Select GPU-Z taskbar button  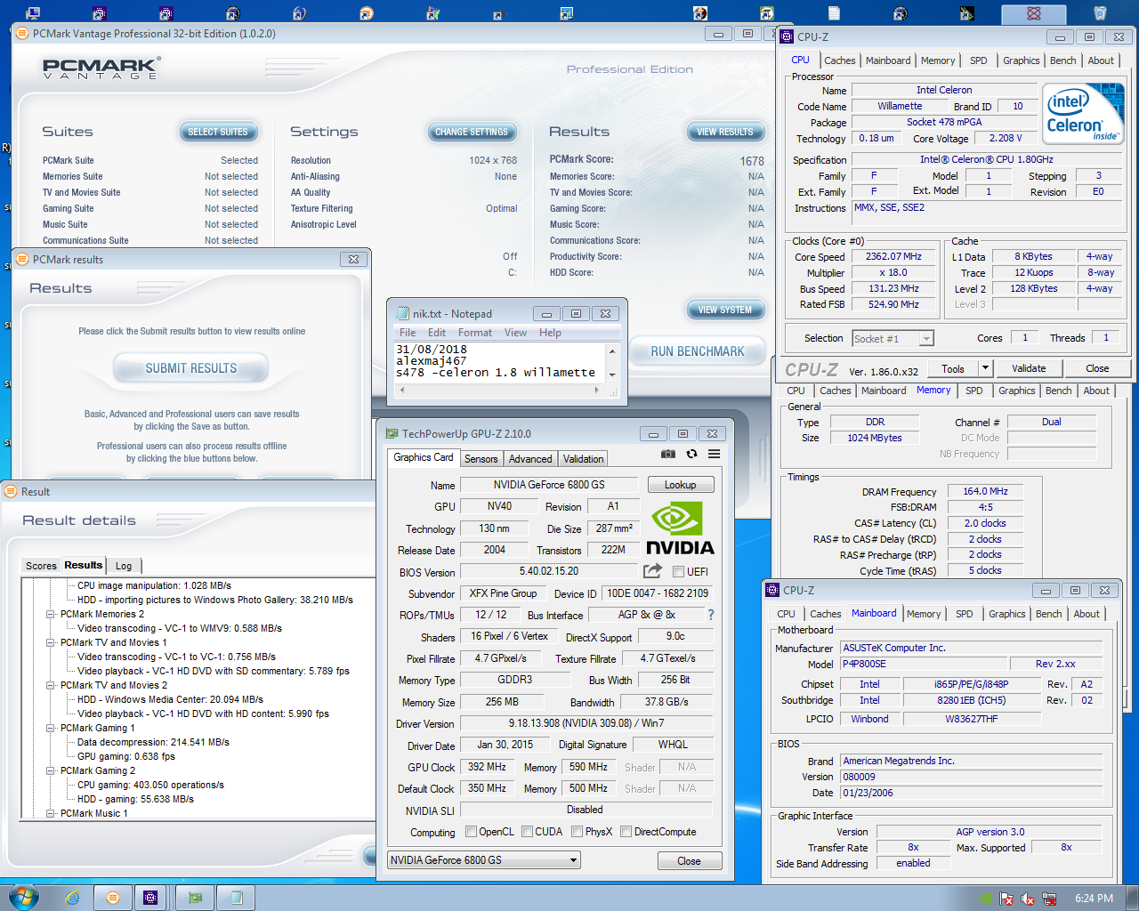pos(196,898)
